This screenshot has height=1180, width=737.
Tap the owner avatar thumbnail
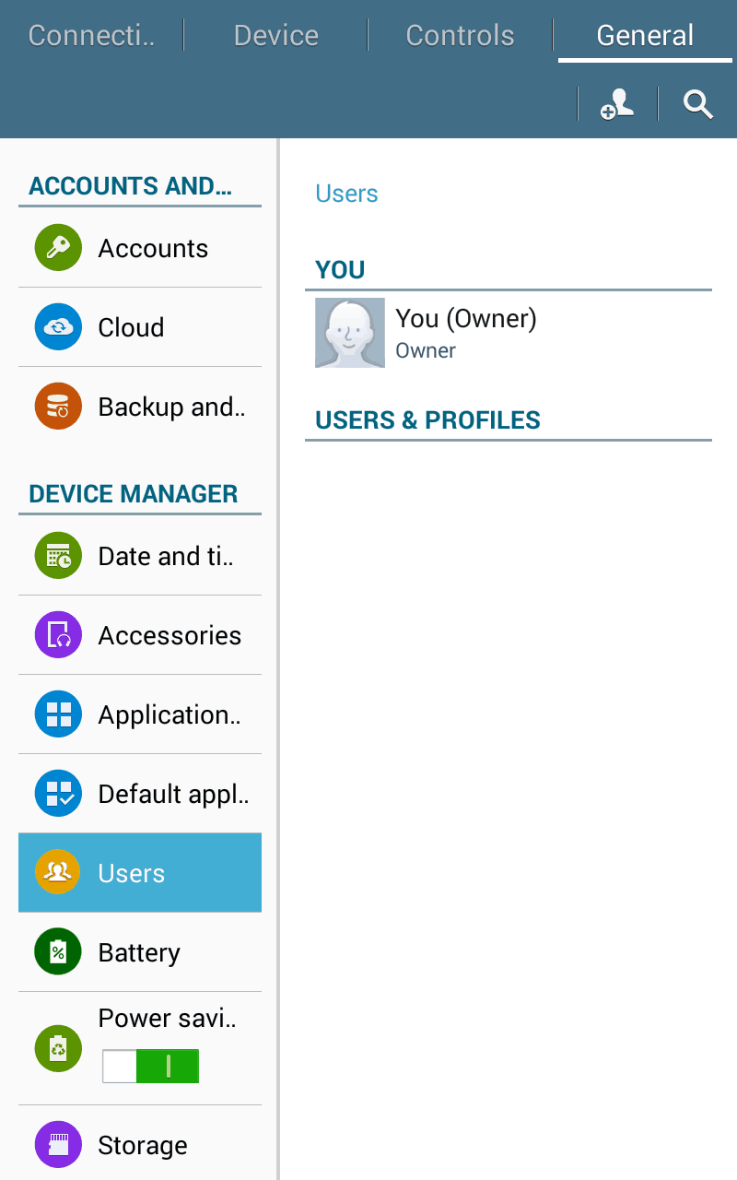point(350,333)
